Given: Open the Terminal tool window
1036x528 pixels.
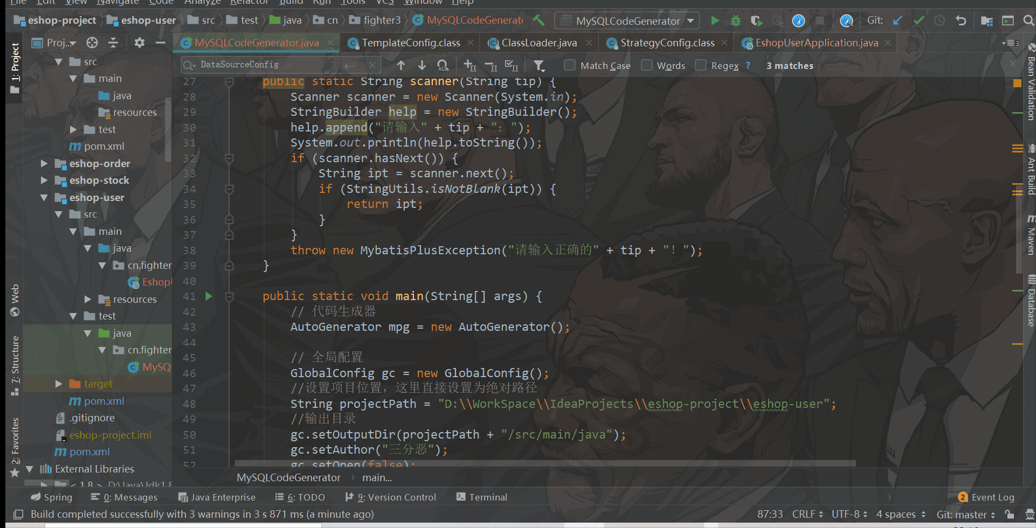Looking at the screenshot, I should click(x=482, y=497).
